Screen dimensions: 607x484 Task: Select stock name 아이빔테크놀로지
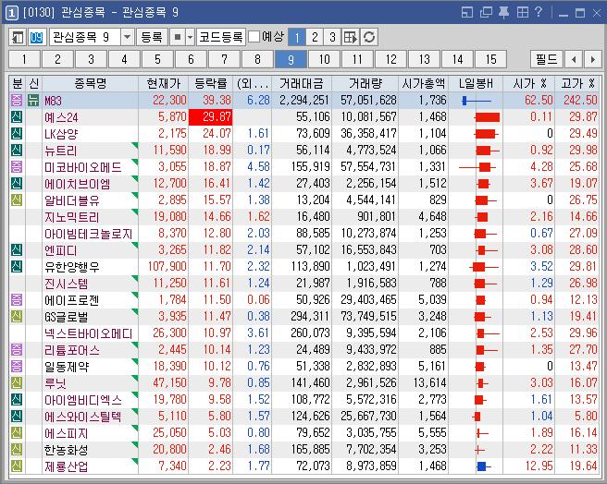click(x=89, y=234)
